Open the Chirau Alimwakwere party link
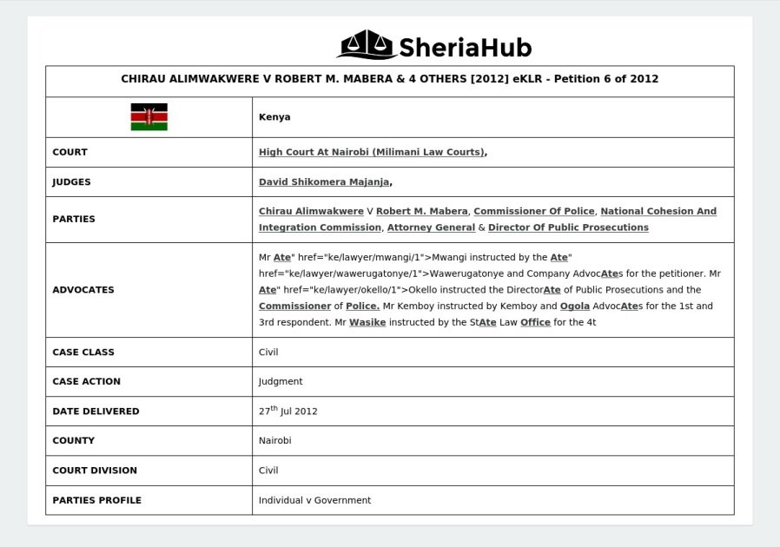This screenshot has height=547, width=780. tap(311, 211)
